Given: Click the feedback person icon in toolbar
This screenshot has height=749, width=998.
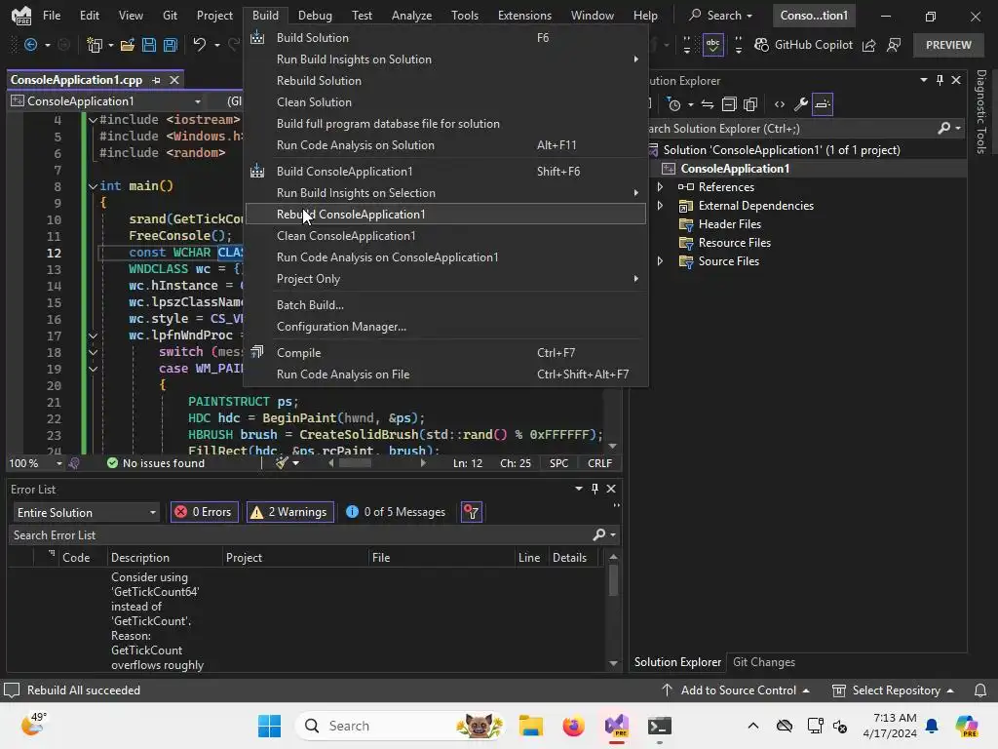Looking at the screenshot, I should click(895, 45).
